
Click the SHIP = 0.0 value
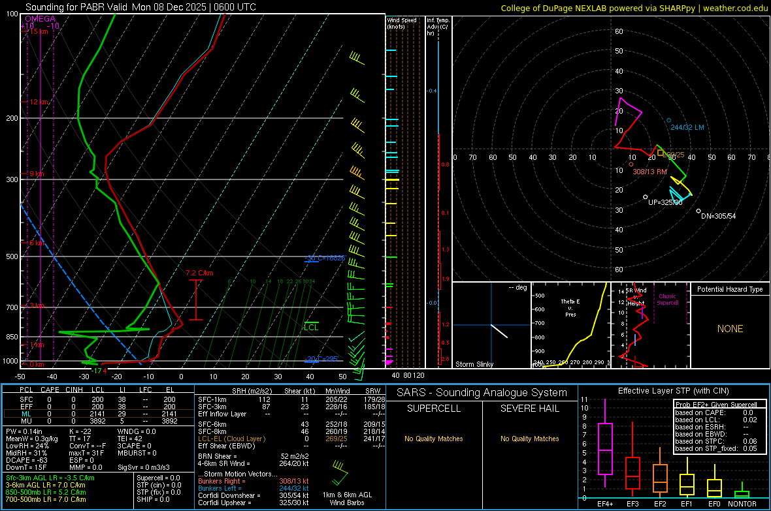153,499
